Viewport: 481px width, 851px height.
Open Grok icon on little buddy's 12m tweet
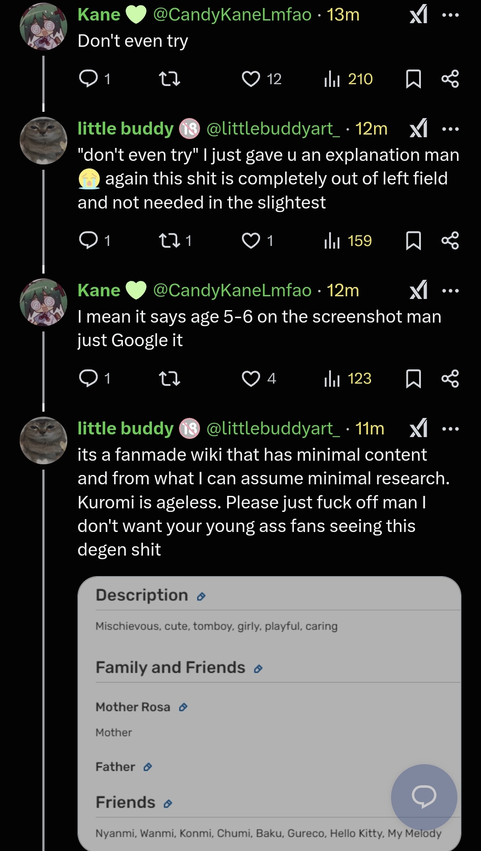pyautogui.click(x=419, y=129)
